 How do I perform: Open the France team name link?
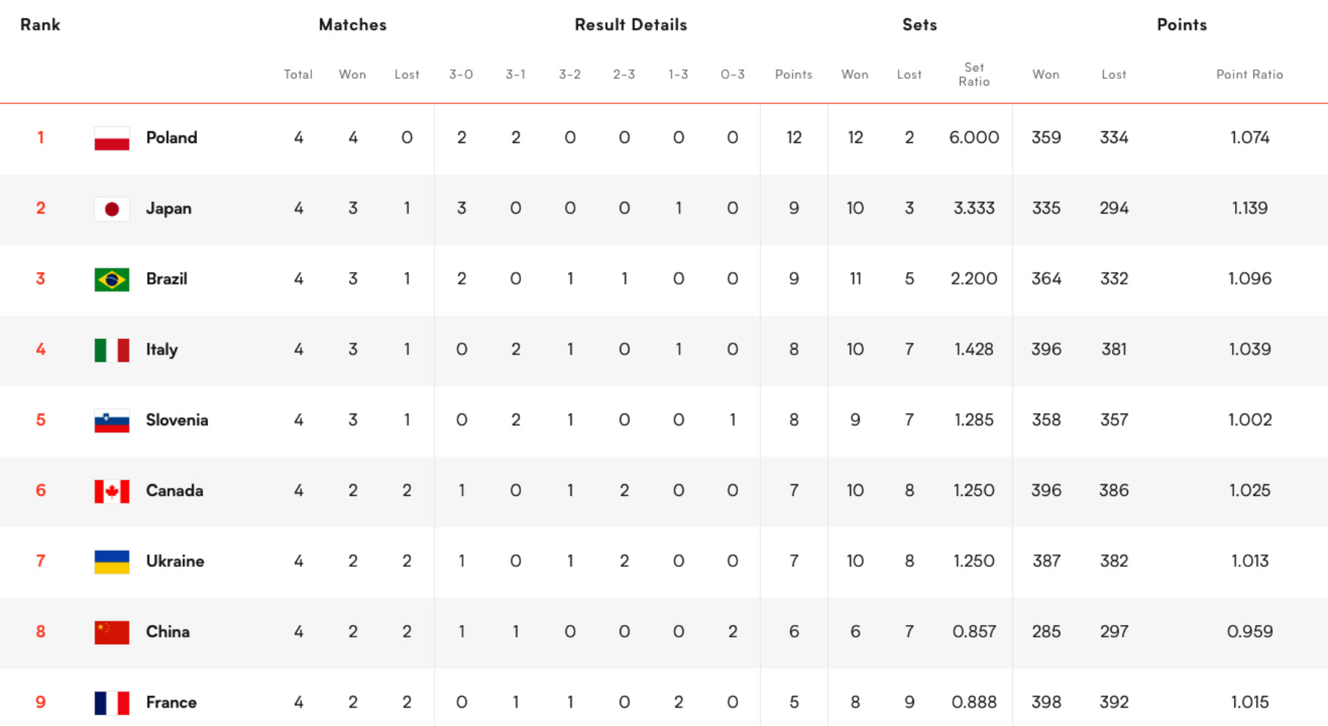coord(171,702)
